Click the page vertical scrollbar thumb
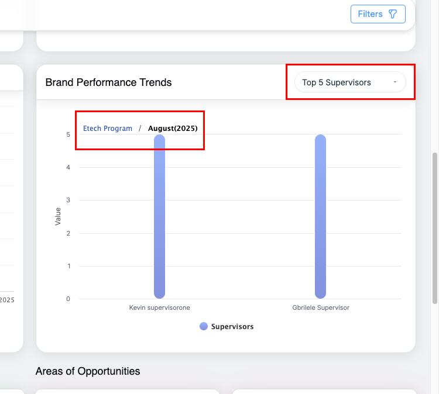The width and height of the screenshot is (439, 394). [434, 228]
